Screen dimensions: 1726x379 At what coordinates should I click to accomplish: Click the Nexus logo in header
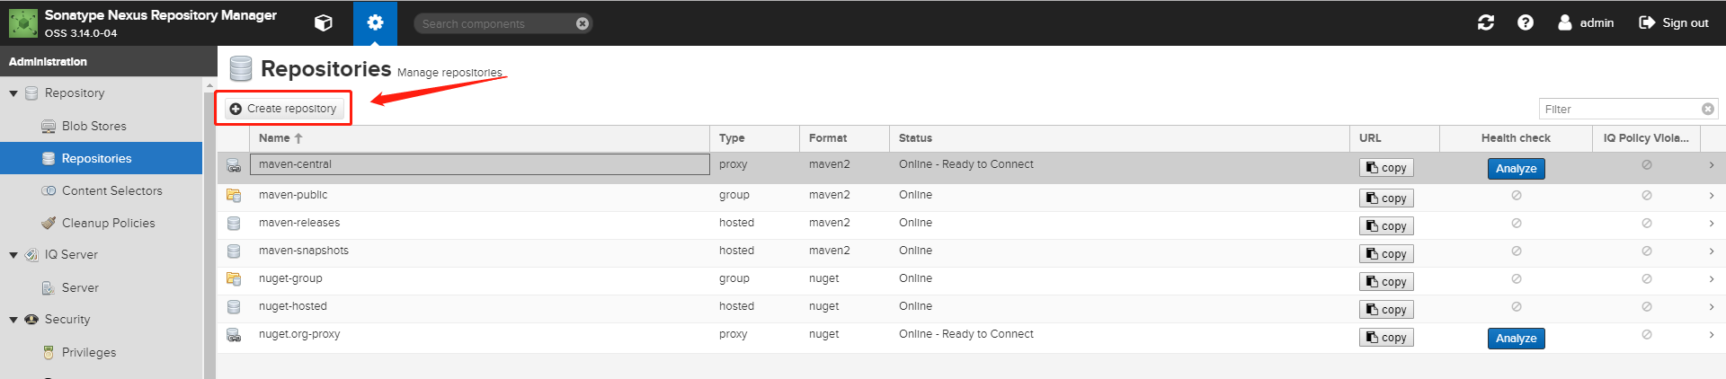pyautogui.click(x=23, y=23)
